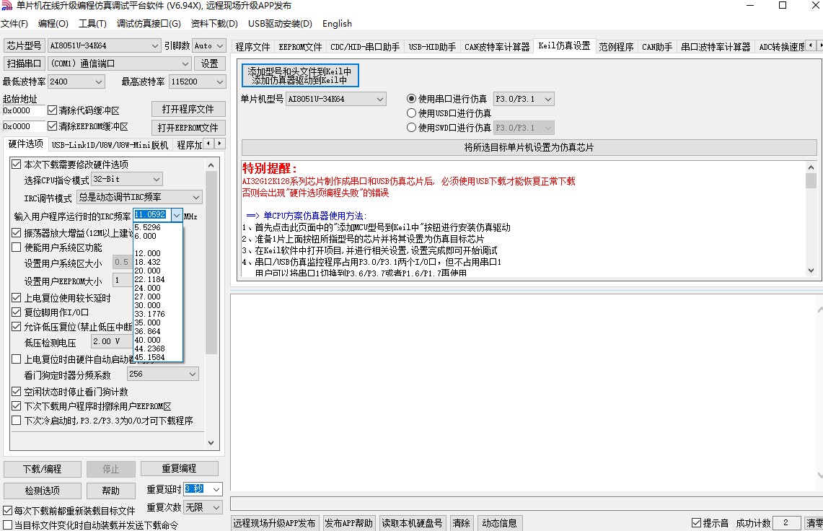This screenshot has width=823, height=531.
Task: Select USB-Link1D/U8W/U8W-Mini脱机 tab
Action: coord(110,145)
